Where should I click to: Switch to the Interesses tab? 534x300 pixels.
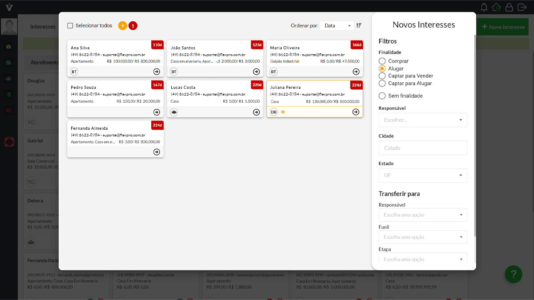click(42, 27)
